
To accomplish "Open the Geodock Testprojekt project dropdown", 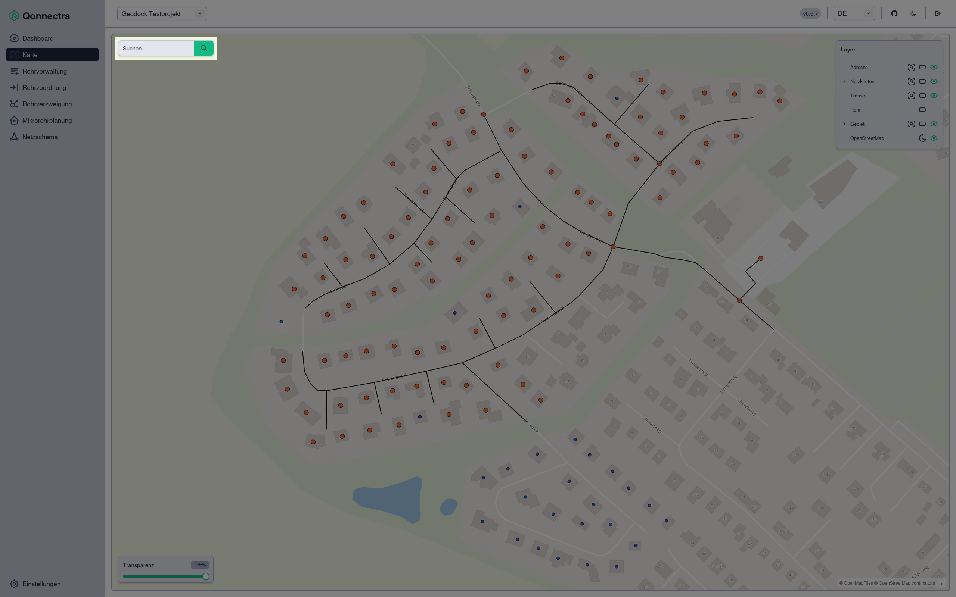I will point(162,13).
